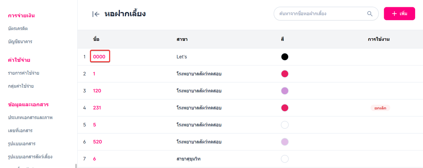Select กลุ่มค่าใช้จ่าย in the sidebar
Screen dimensions: 423x168
(x=21, y=86)
